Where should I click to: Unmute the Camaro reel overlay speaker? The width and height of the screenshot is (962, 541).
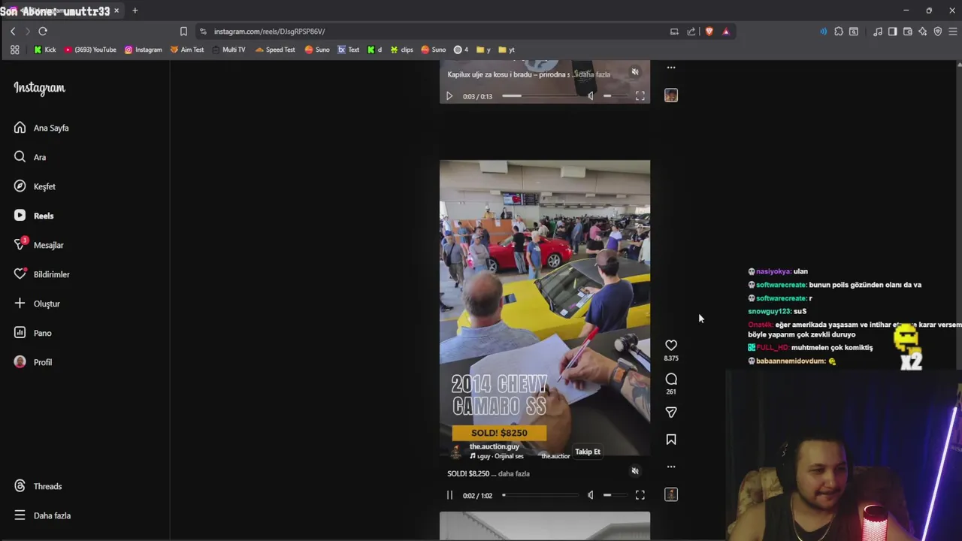pyautogui.click(x=635, y=471)
